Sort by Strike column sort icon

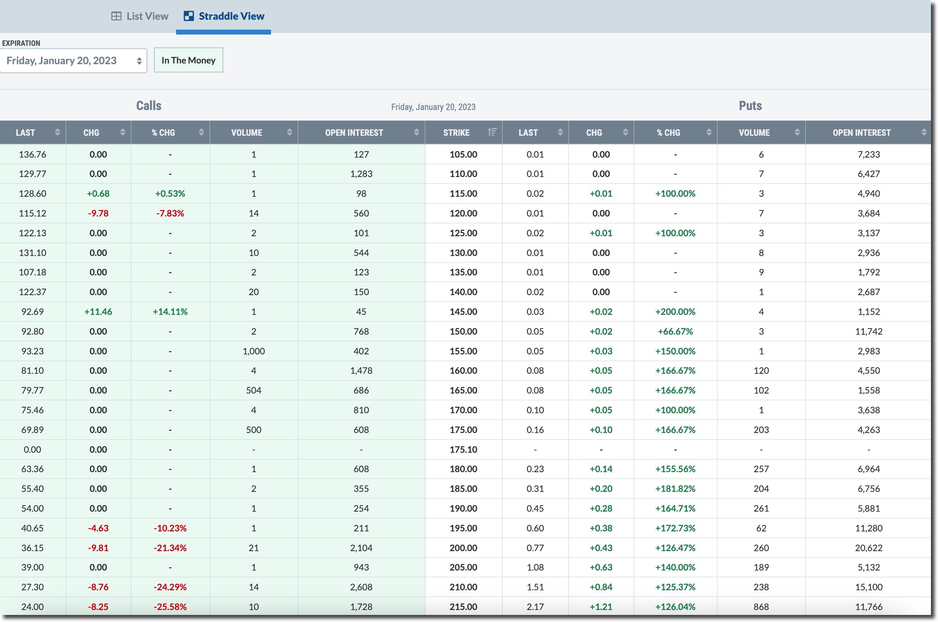[492, 133]
